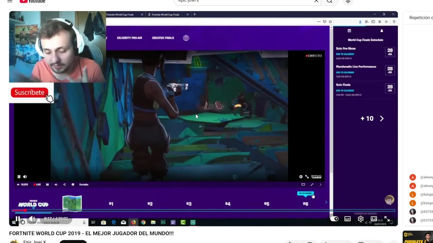This screenshot has height=243, width=433.
Task: Click the YouTube logo home link
Action: tap(32, 1)
